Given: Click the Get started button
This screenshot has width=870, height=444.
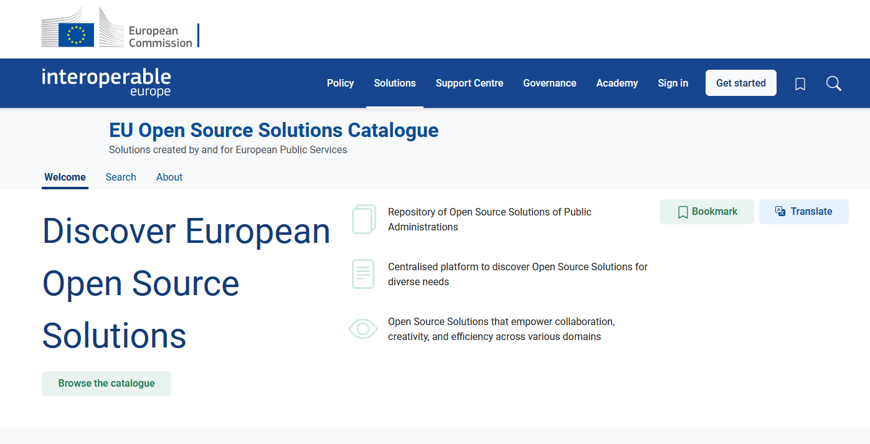Looking at the screenshot, I should [x=741, y=83].
